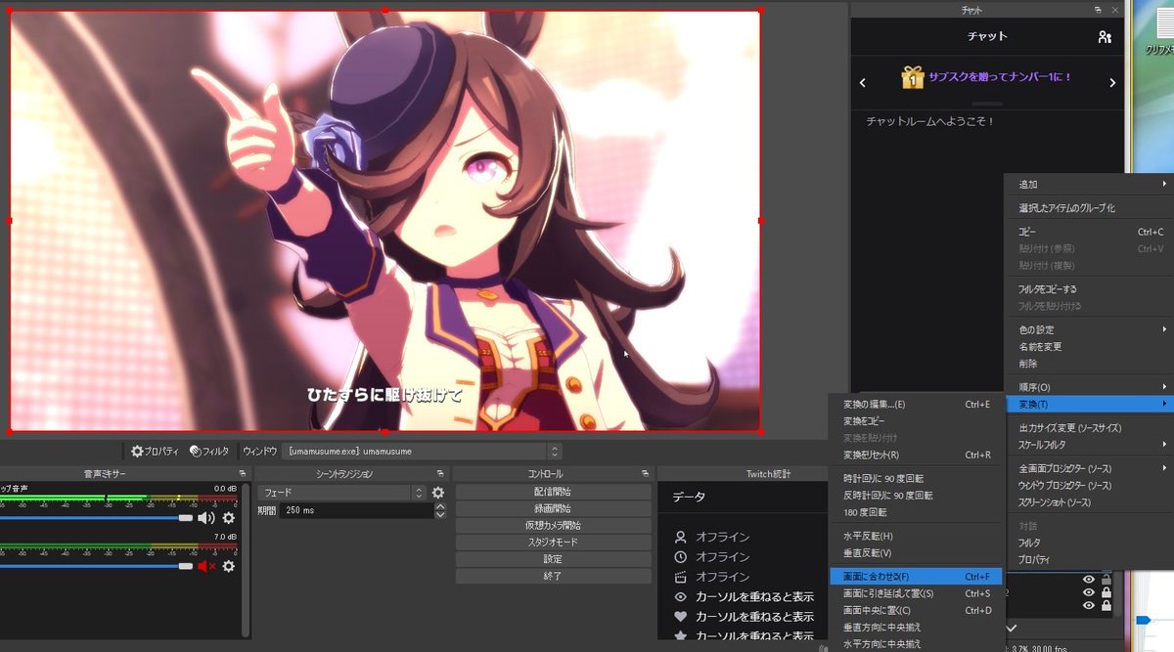The image size is (1174, 652).
Task: Mute the 0.0 dB audio track speaker
Action: [x=206, y=518]
